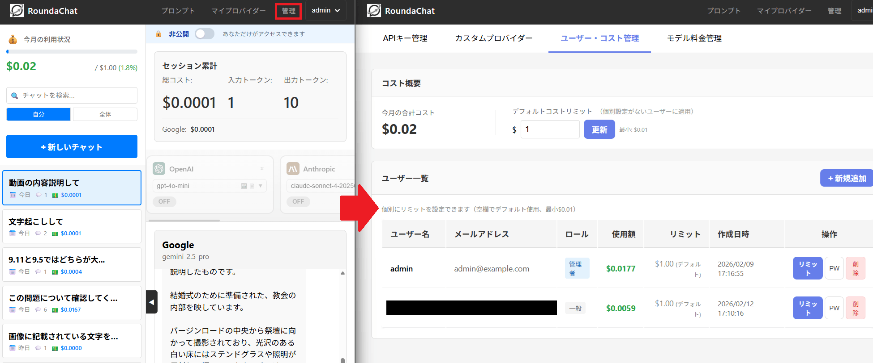
Task: Click the 一般 role badge
Action: [576, 309]
